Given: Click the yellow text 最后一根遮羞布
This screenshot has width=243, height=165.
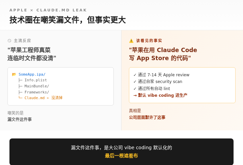Looking at the screenshot, I should point(122,156).
